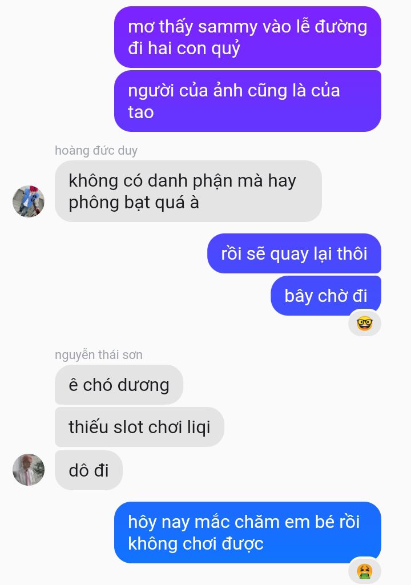411x585 pixels.
Task: Select message 'hôy nay mắc chăm em bé'
Action: click(x=248, y=532)
